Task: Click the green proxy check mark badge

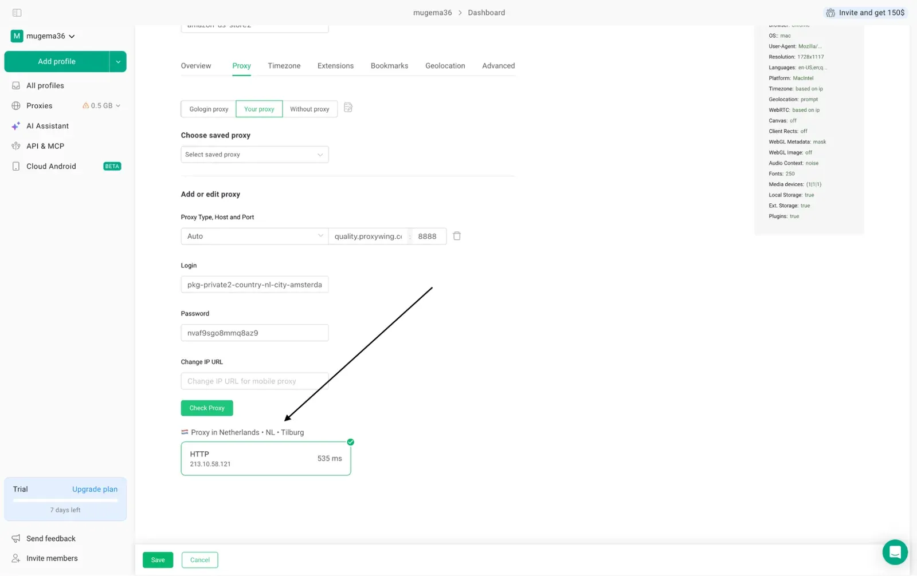Action: (x=351, y=442)
